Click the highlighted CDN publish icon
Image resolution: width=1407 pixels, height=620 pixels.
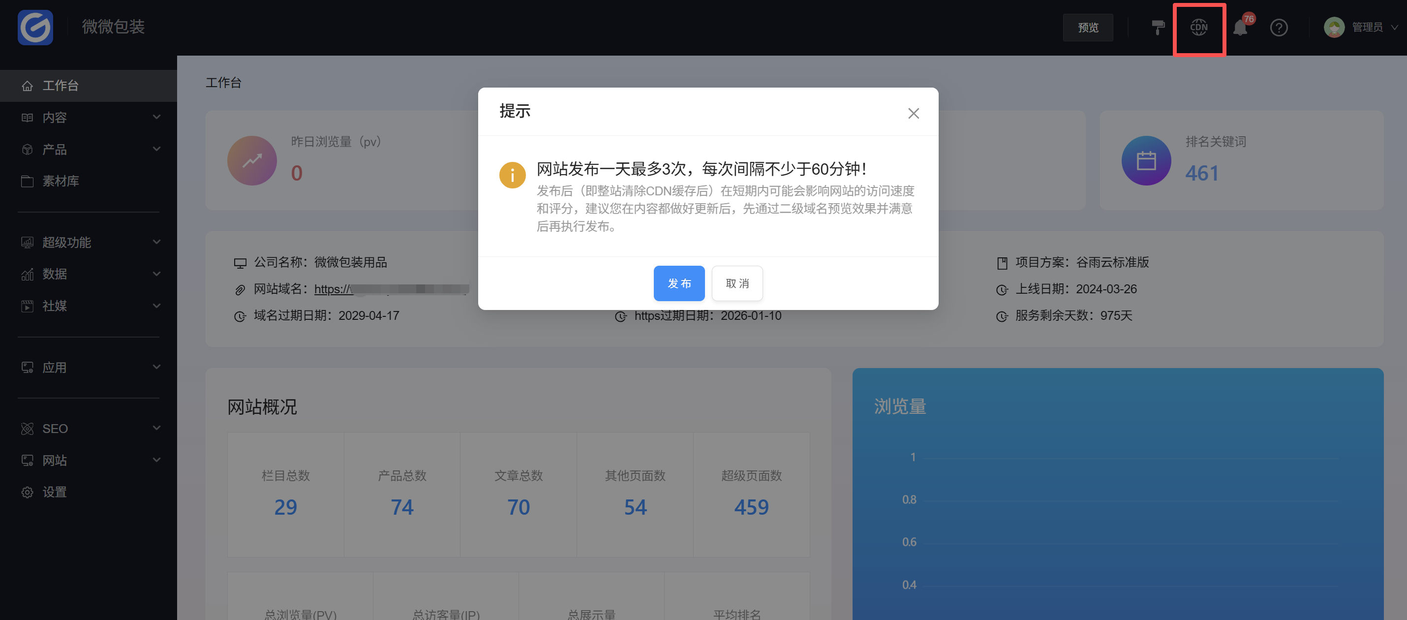1199,28
